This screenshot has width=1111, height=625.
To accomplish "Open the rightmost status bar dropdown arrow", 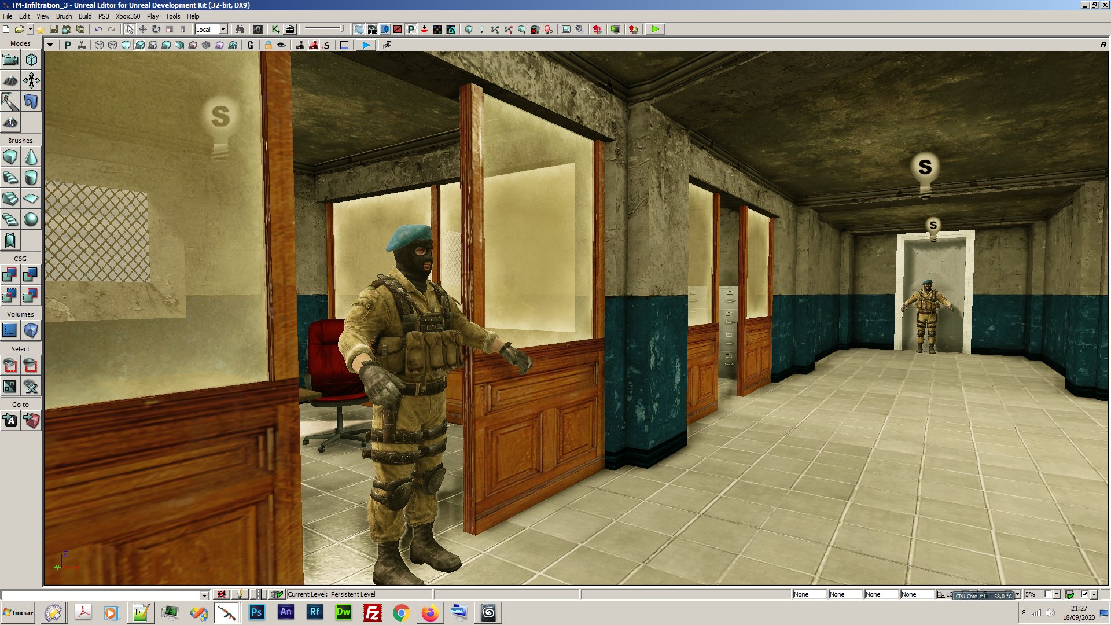I will 1094,594.
